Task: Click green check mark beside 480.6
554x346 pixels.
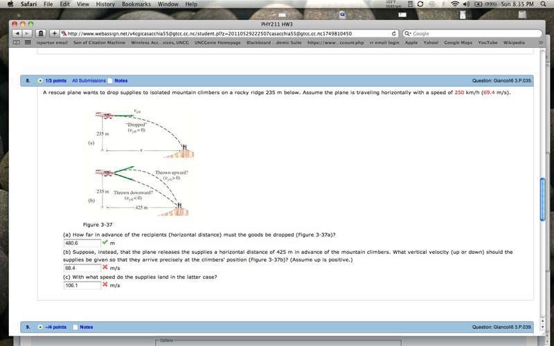Action: pyautogui.click(x=105, y=242)
